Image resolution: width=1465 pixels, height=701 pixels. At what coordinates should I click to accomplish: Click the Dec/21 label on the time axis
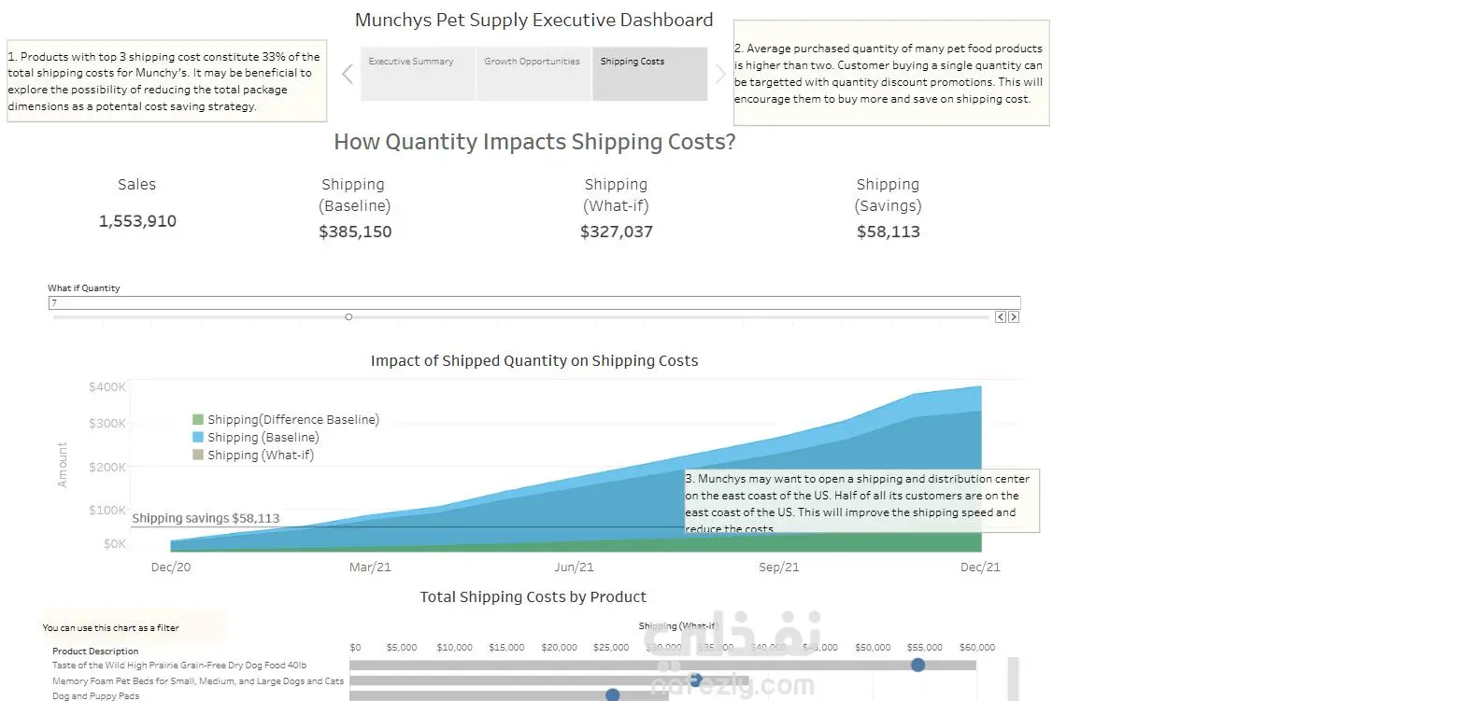click(x=980, y=568)
